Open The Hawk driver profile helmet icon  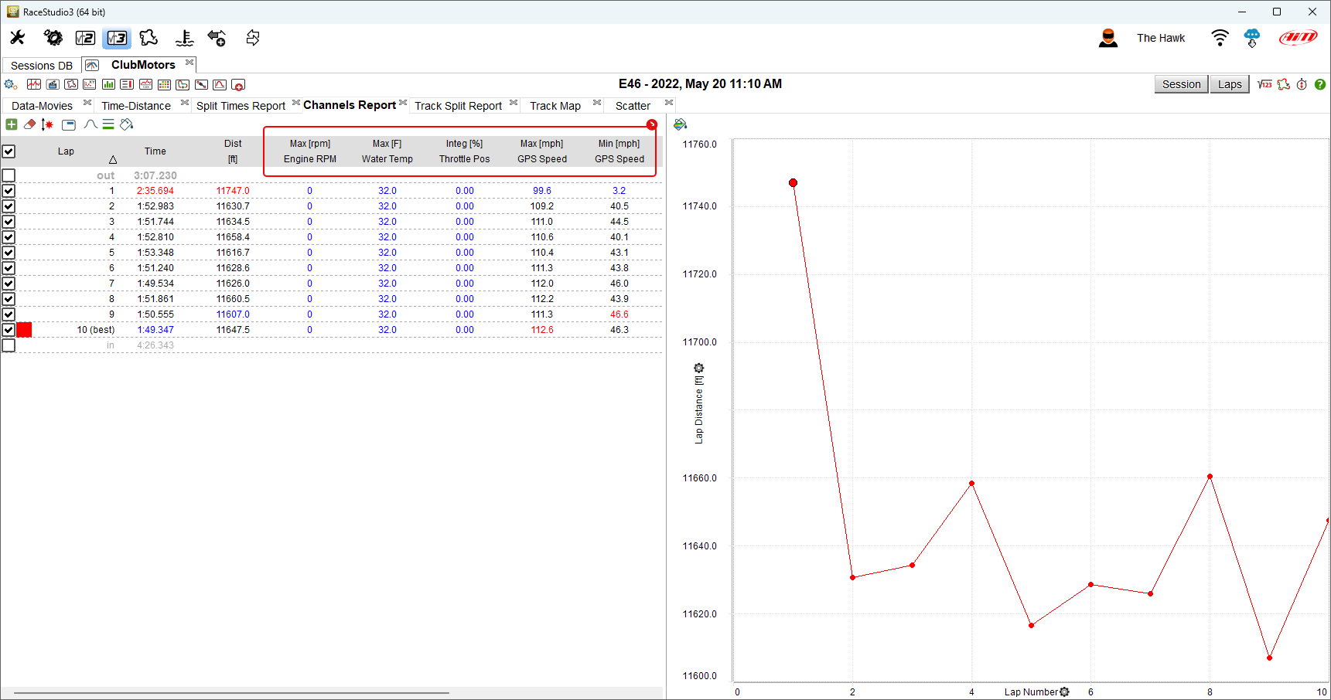(1108, 38)
